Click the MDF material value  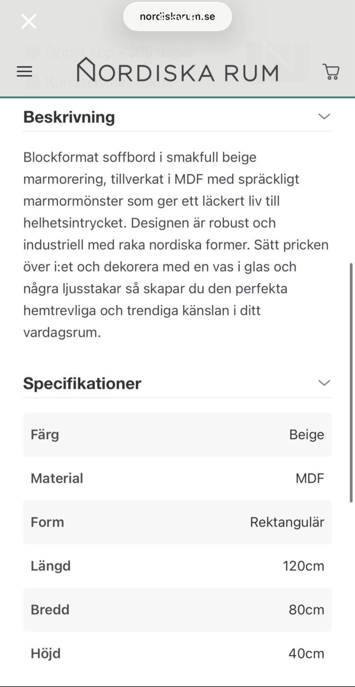pyautogui.click(x=310, y=478)
